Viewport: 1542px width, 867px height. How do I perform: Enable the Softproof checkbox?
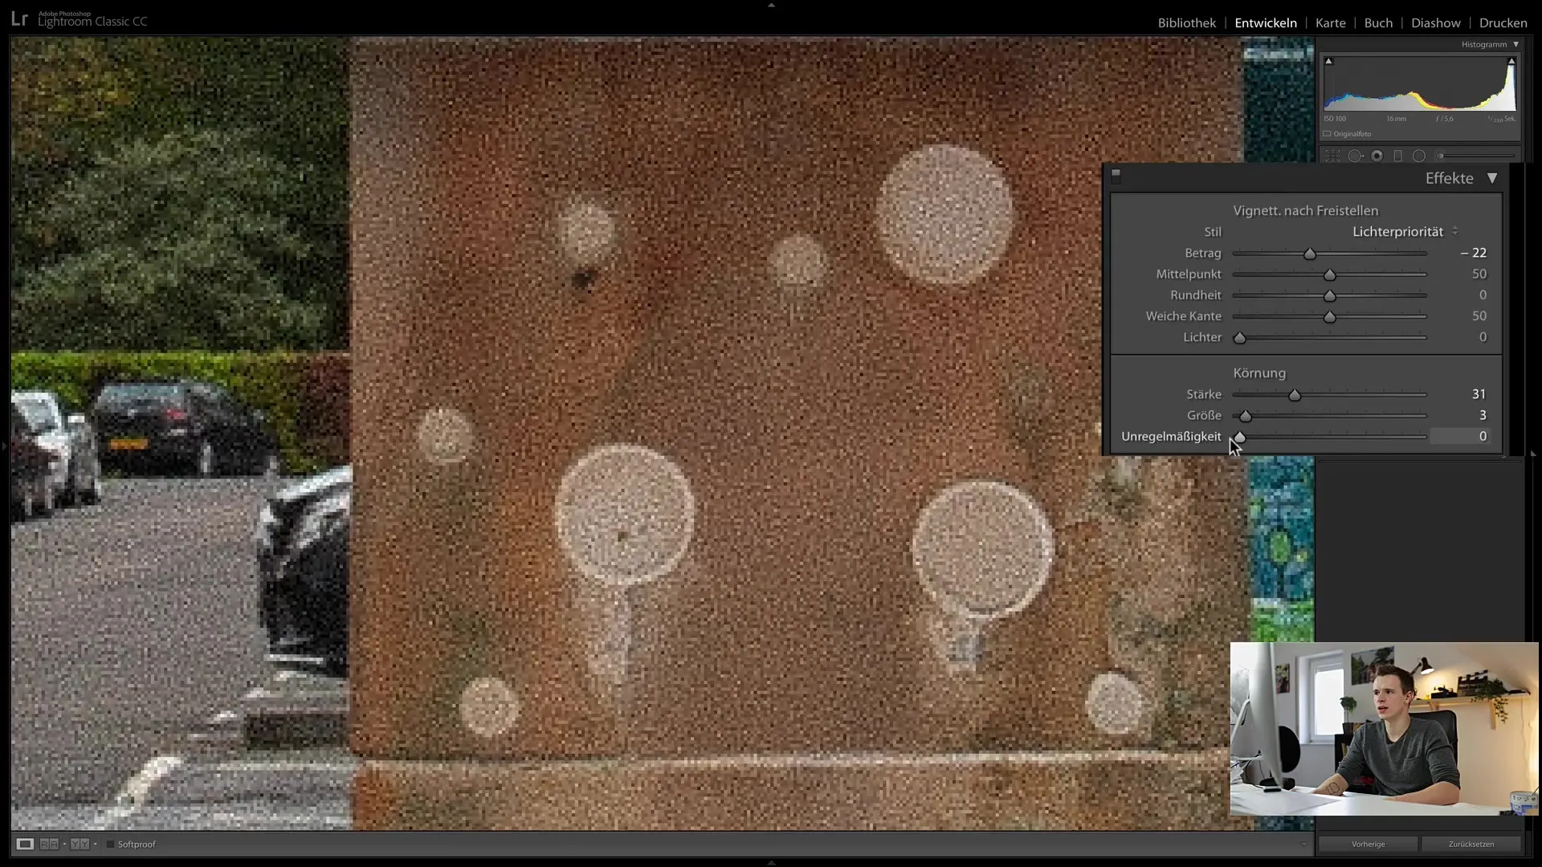coord(111,845)
